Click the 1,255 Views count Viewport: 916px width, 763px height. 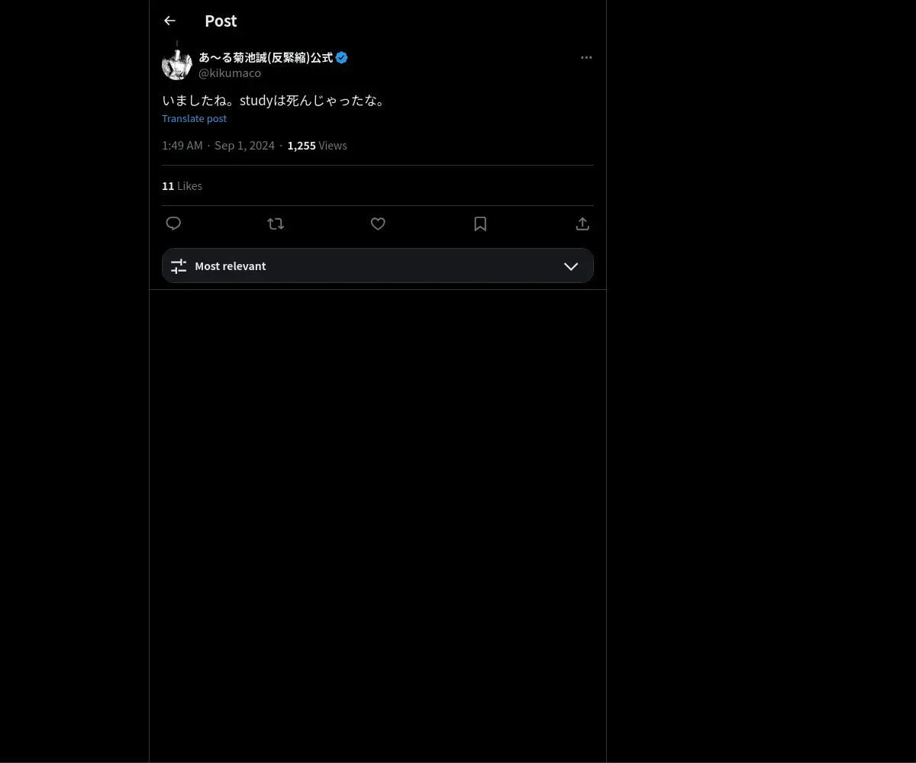pyautogui.click(x=317, y=146)
